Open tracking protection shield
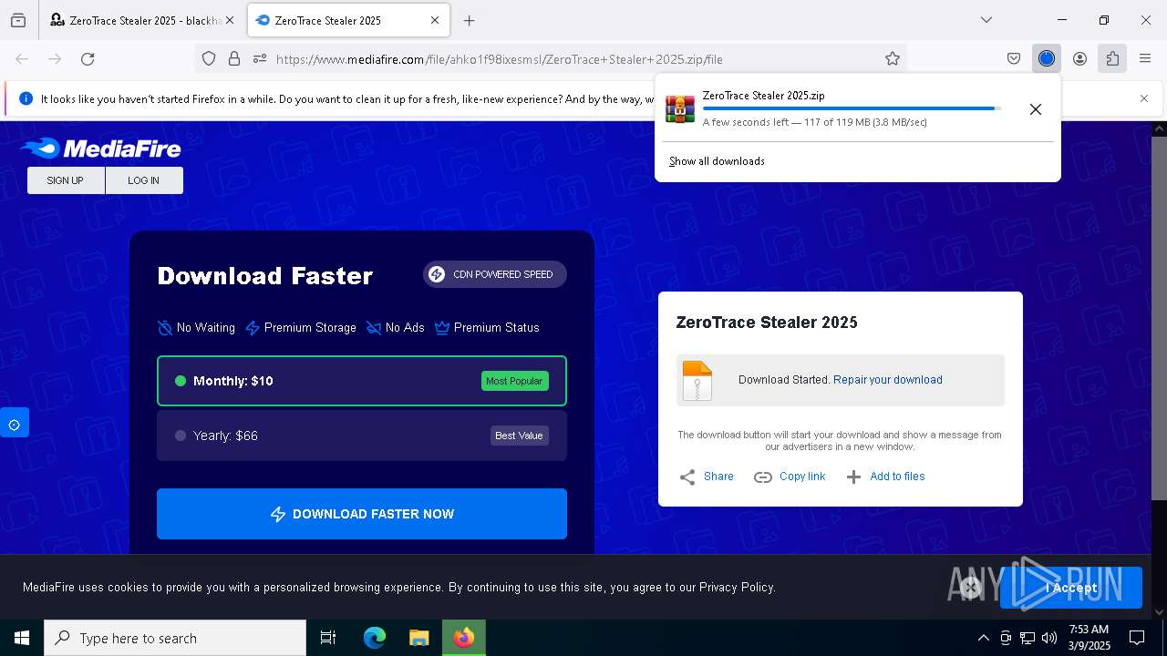Viewport: 1167px width, 656px height. pos(209,59)
